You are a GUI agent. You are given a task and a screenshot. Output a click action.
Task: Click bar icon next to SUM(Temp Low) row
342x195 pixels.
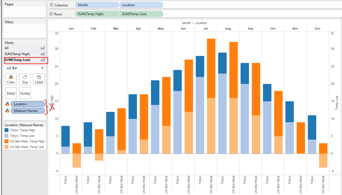43,60
